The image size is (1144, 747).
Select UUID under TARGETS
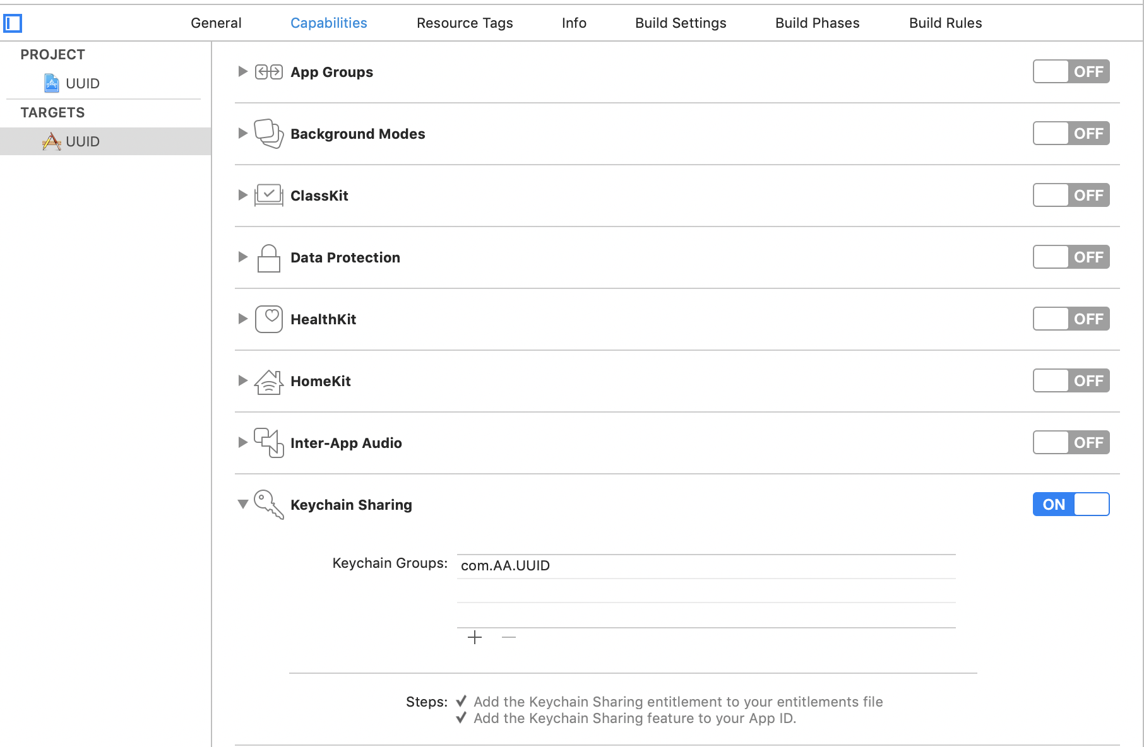(x=105, y=141)
